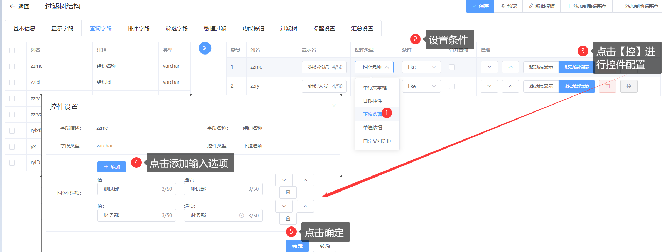Clear the 财务部 option input text

pos(241,215)
